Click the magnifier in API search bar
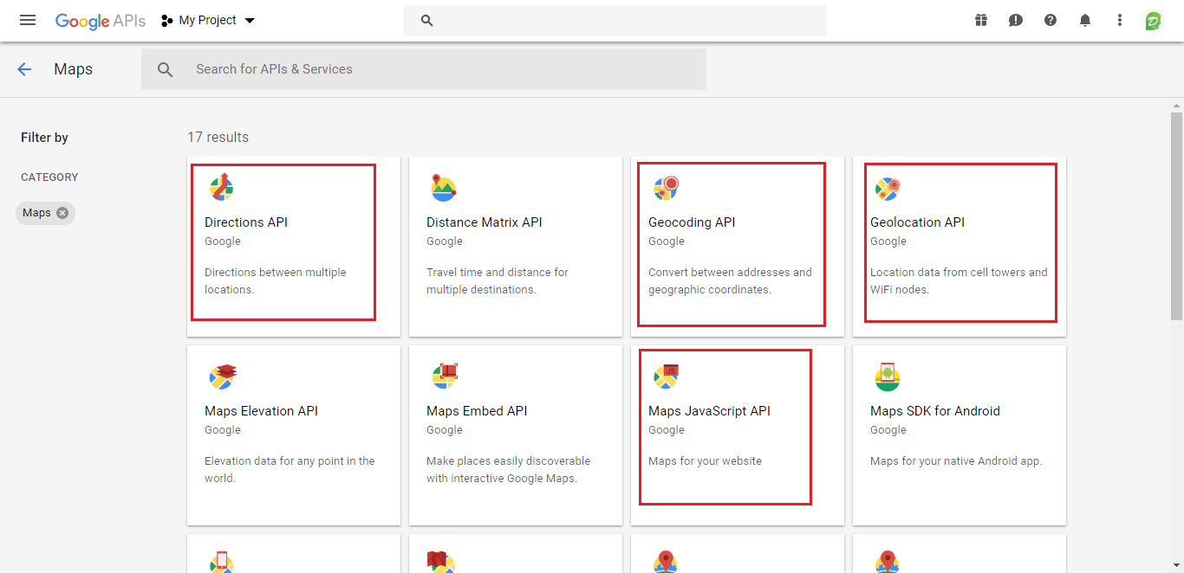 click(x=166, y=69)
